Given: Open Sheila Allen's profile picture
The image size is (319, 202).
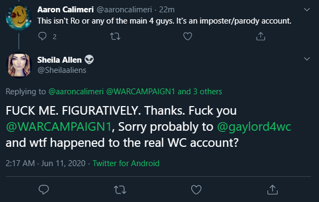Looking at the screenshot, I should (19, 65).
